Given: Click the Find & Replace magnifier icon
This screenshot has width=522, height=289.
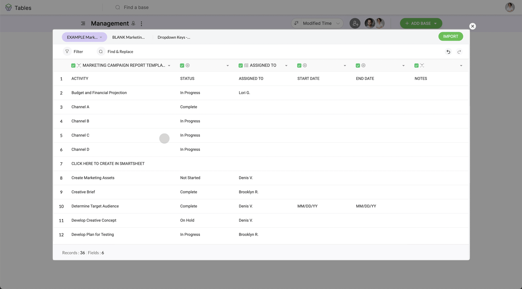Looking at the screenshot, I should coord(101,51).
